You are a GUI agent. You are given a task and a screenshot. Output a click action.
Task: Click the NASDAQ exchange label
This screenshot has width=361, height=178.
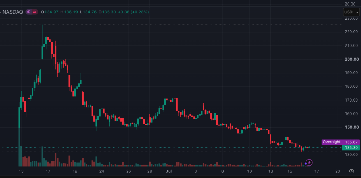(13, 12)
